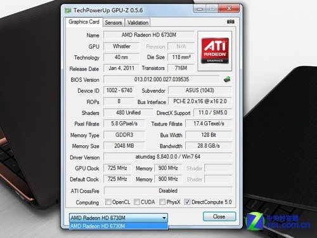This screenshot has width=317, height=238.
Task: Select AMD Radeon HD 6730M list entry
Action: 119,226
